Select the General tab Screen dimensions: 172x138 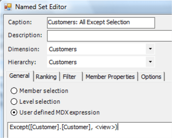tap(20, 76)
